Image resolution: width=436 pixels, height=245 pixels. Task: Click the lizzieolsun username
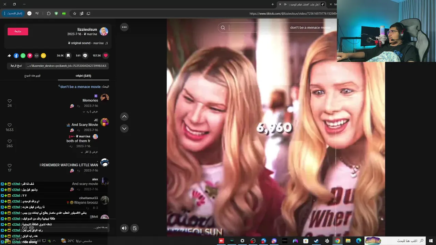coord(87,30)
